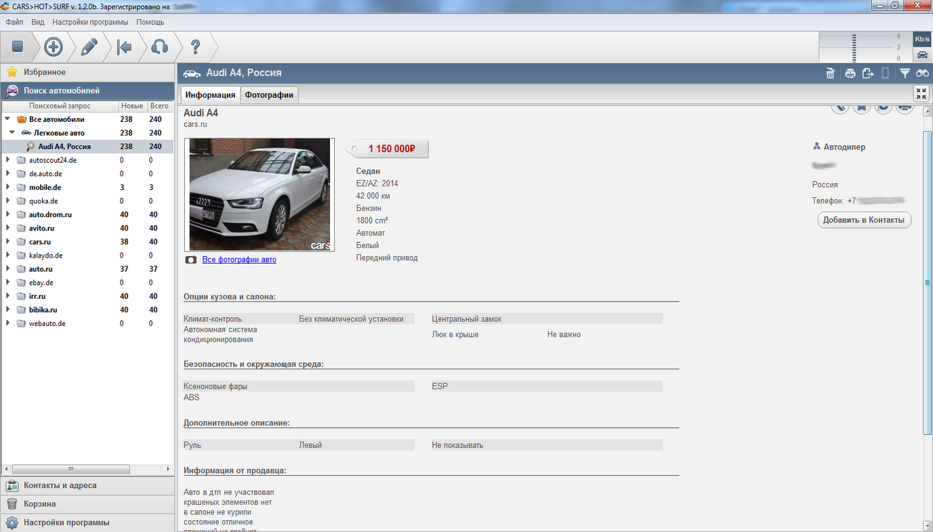
Task: Click the white Audi A4 thumbnail photo
Action: click(260, 195)
